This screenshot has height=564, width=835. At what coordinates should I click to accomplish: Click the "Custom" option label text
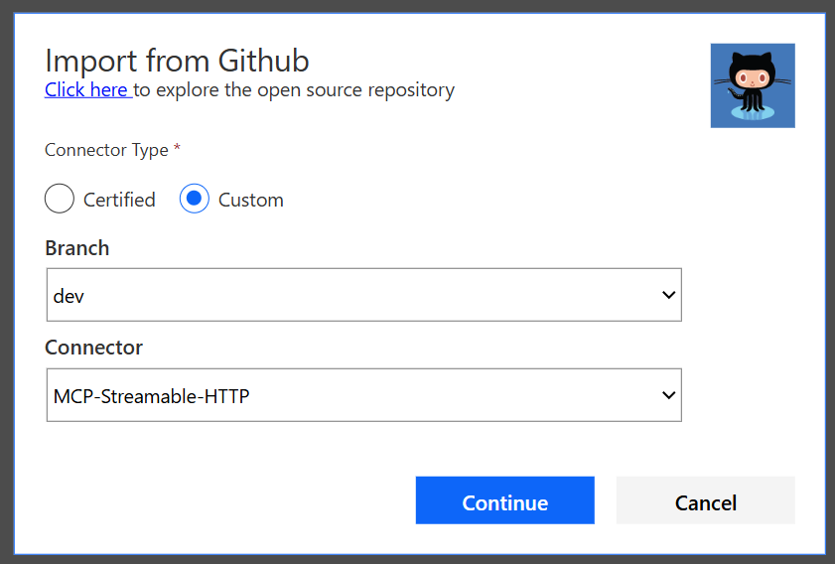pyautogui.click(x=251, y=200)
